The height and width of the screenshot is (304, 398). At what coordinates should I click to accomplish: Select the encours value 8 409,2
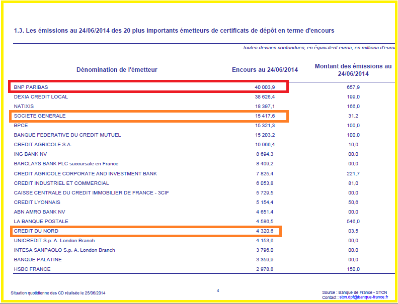265,164
